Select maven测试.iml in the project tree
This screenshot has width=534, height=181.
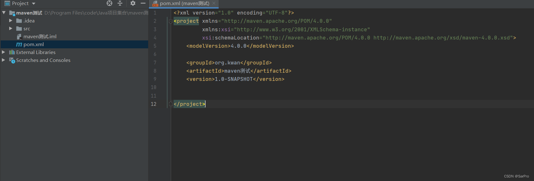tap(74, 36)
